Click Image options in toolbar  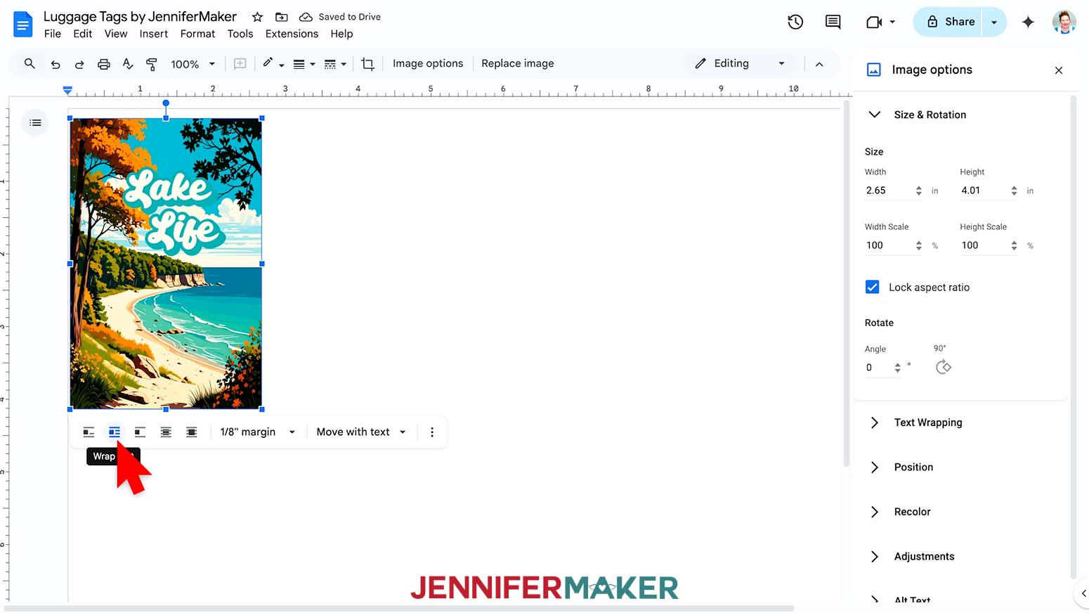(x=428, y=63)
